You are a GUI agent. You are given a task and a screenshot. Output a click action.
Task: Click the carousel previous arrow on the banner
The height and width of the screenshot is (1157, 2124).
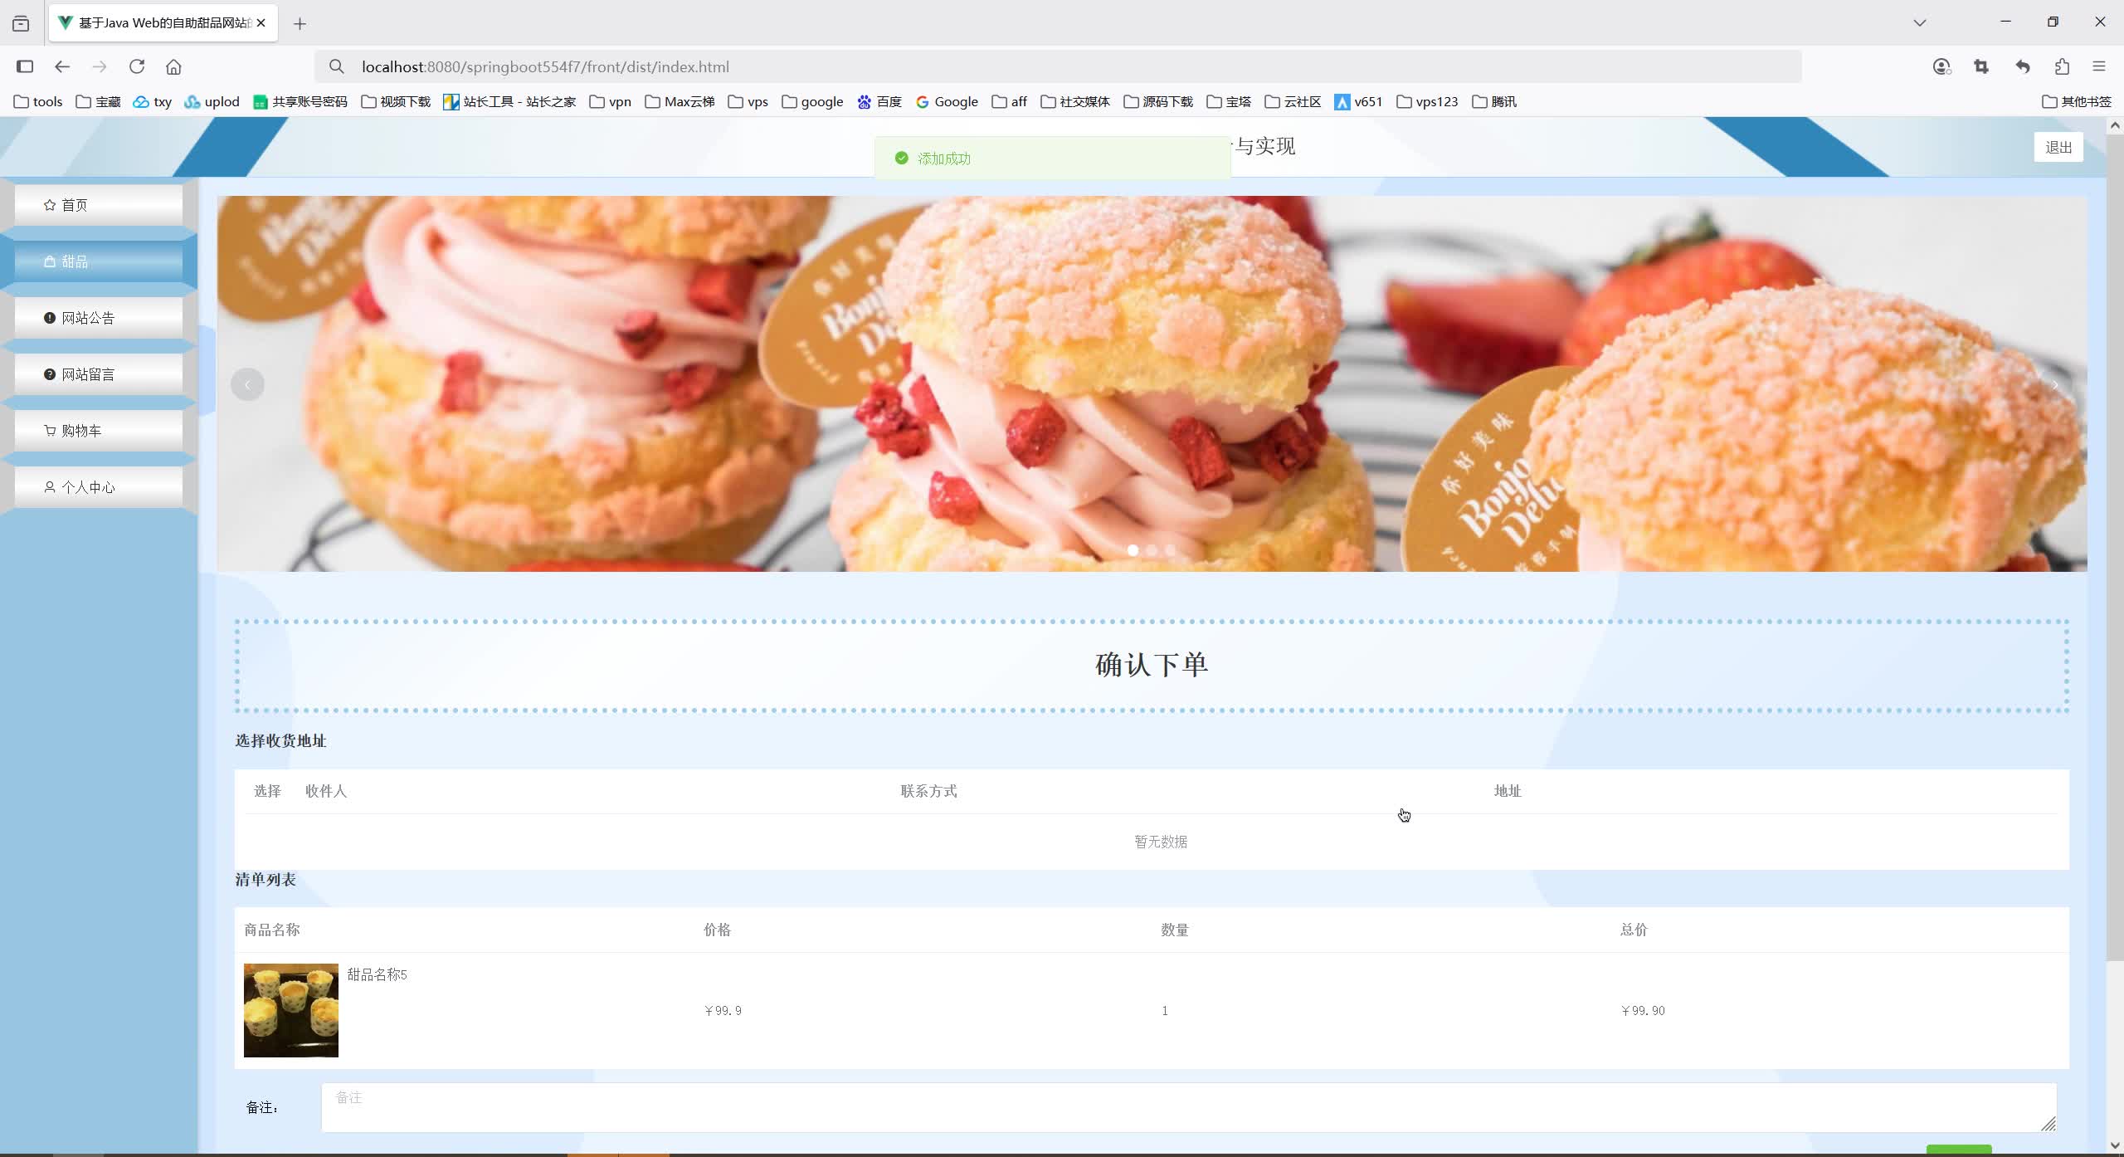coord(246,383)
